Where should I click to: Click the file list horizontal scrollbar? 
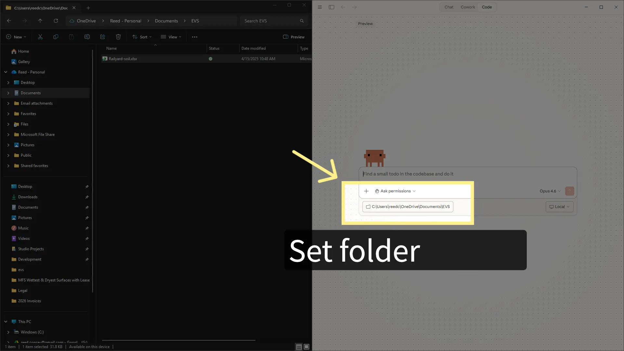point(179,340)
